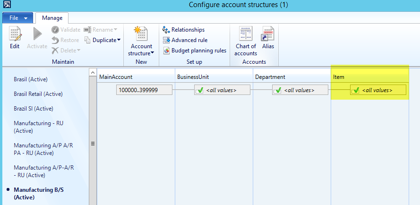Switch to the Manage tab
Screen dimensions: 420x205
click(x=52, y=18)
